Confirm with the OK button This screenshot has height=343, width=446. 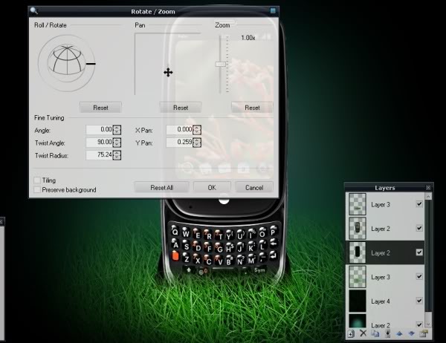tap(212, 188)
